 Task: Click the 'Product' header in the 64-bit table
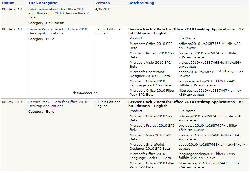pyautogui.click(x=136, y=111)
